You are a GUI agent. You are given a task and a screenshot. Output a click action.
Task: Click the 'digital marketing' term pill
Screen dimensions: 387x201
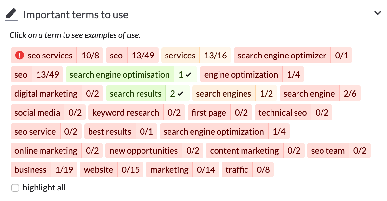pyautogui.click(x=46, y=93)
